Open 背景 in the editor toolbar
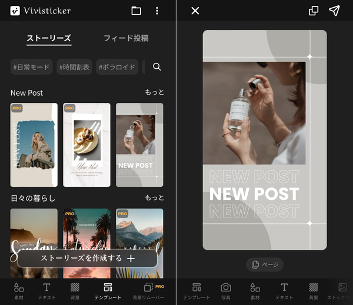 tap(314, 291)
